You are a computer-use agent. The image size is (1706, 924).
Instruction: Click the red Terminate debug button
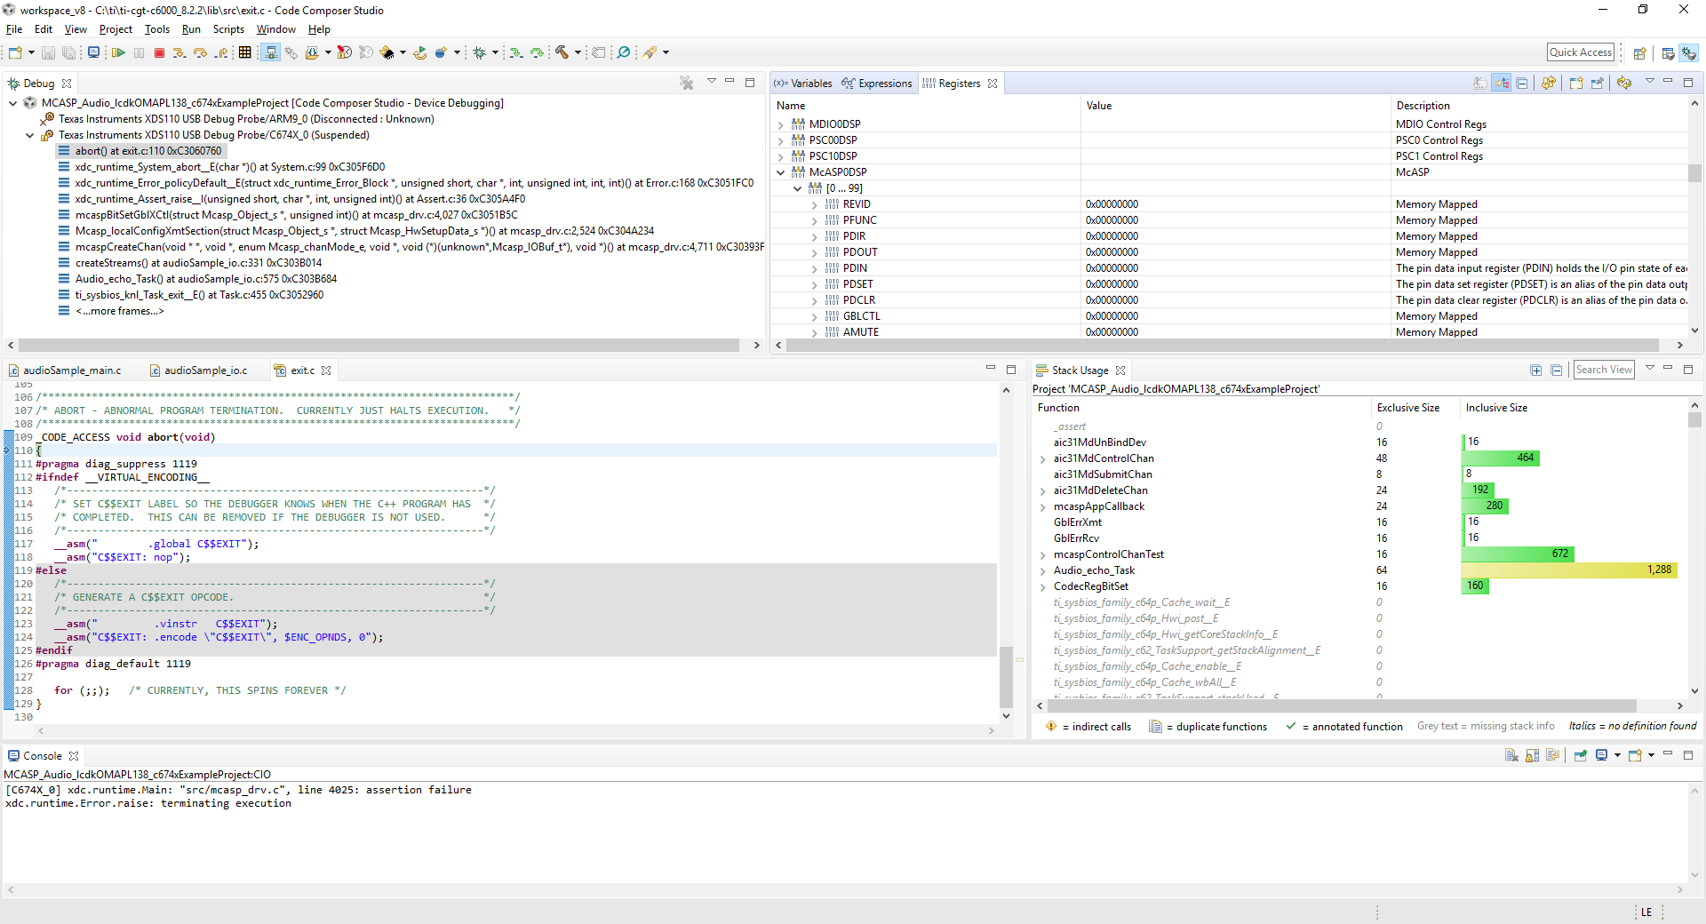coord(160,53)
